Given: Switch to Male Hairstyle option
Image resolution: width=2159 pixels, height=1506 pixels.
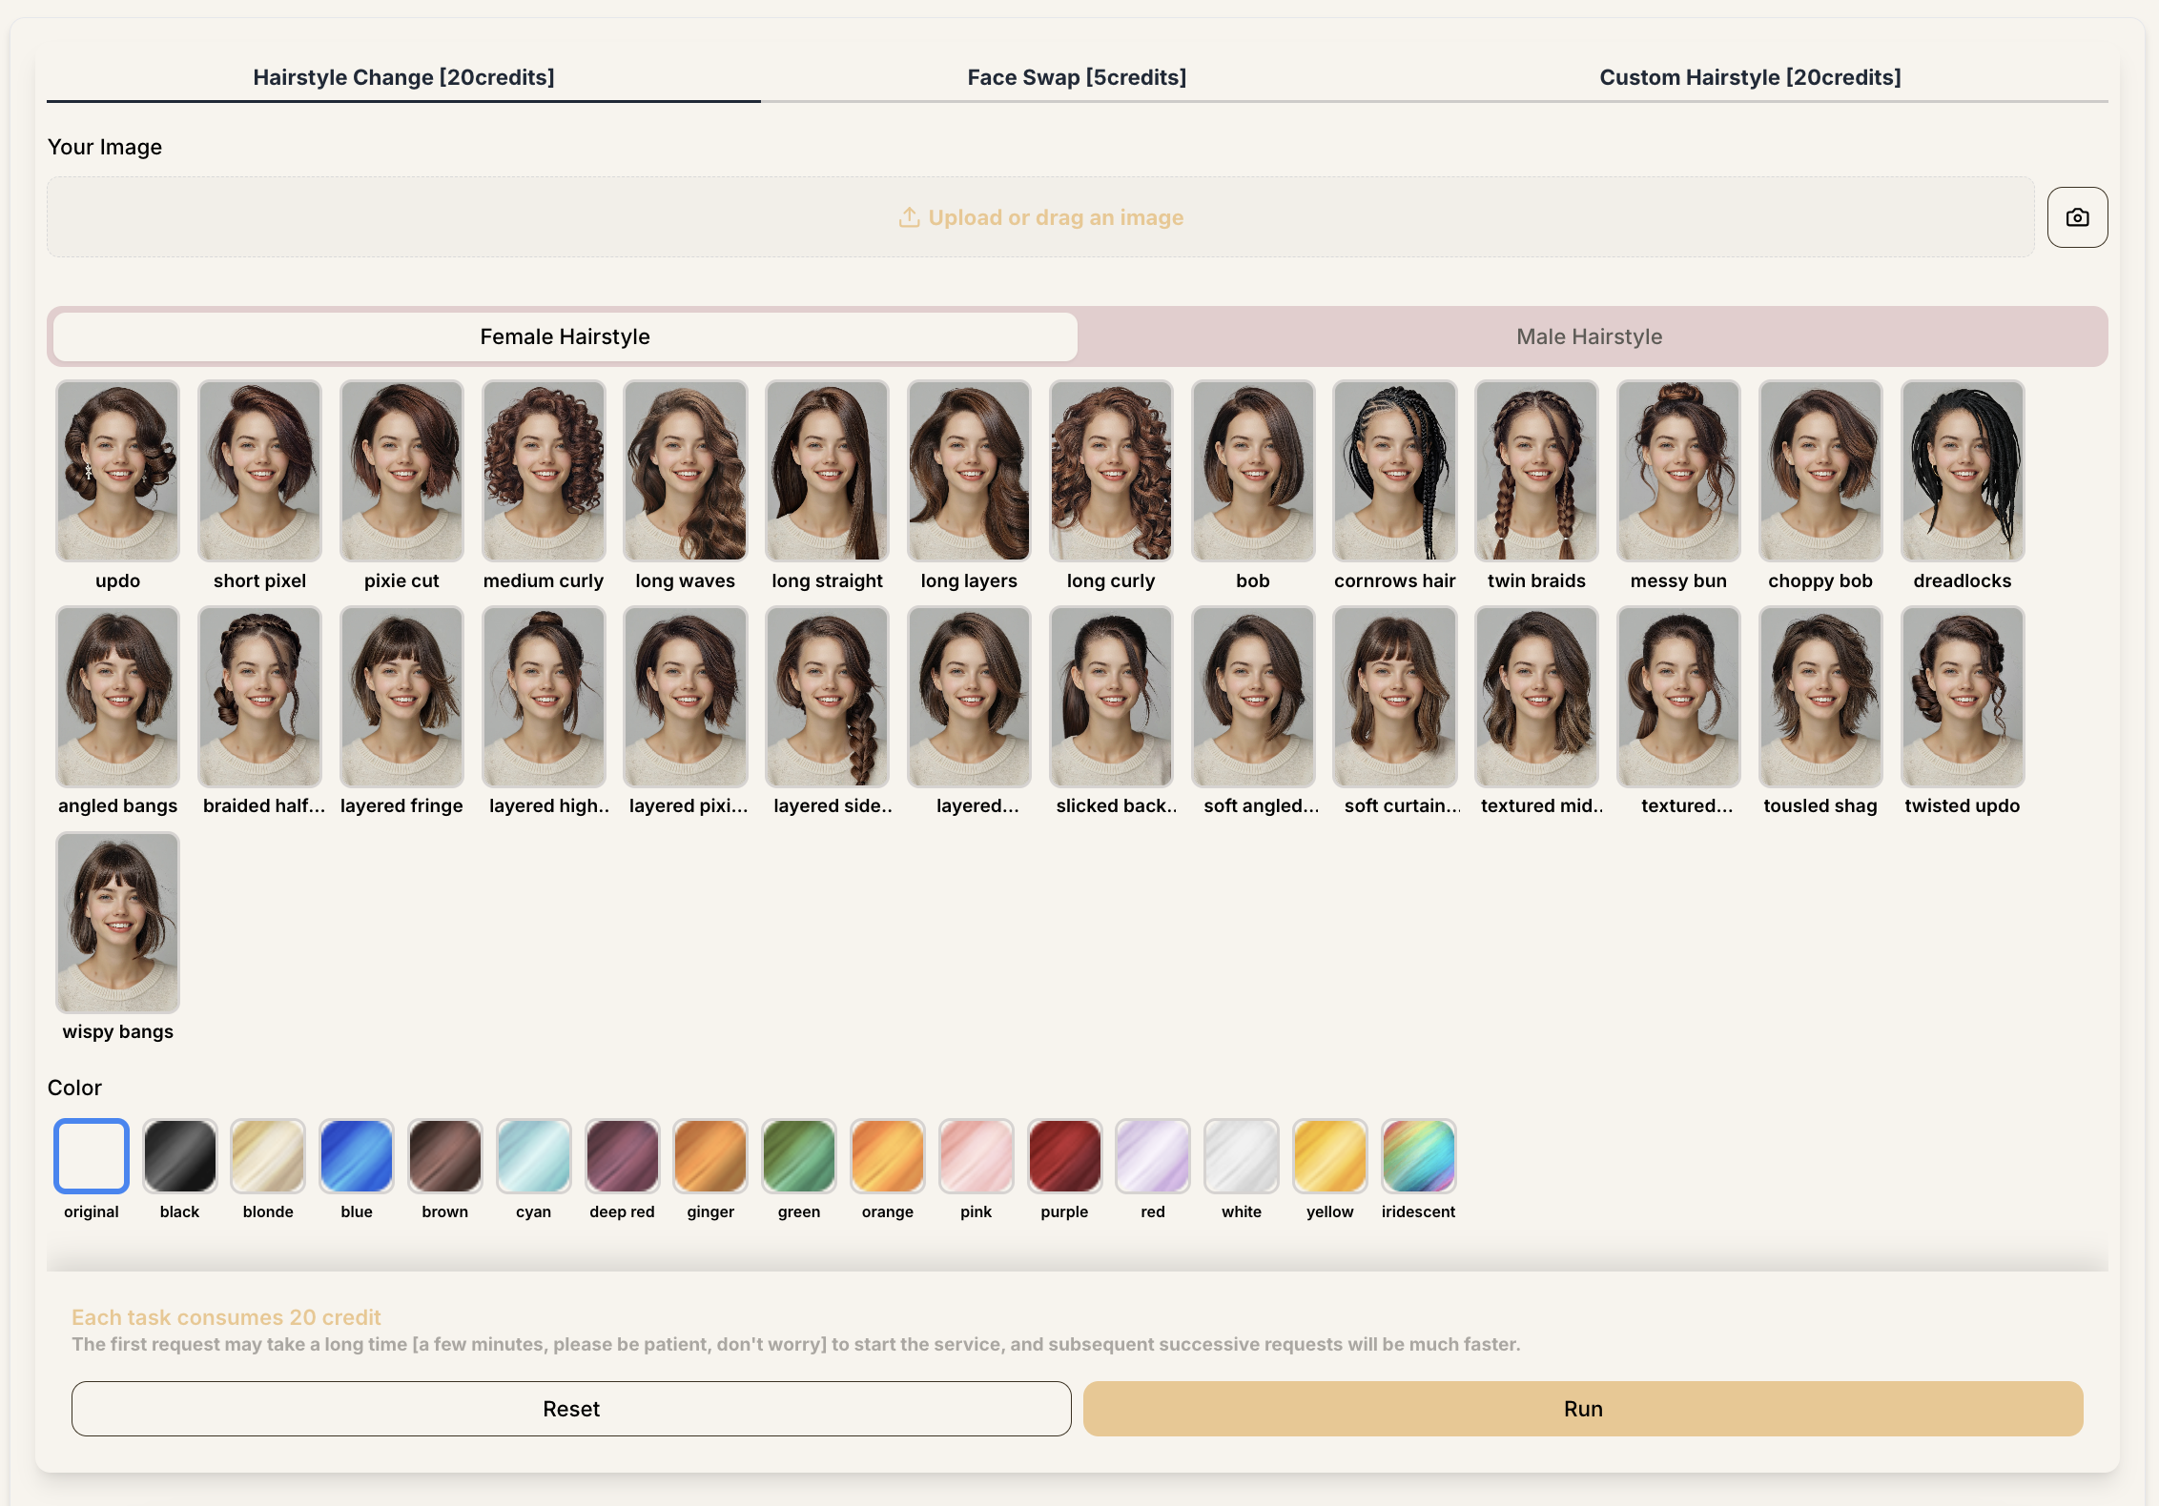Looking at the screenshot, I should coord(1589,336).
